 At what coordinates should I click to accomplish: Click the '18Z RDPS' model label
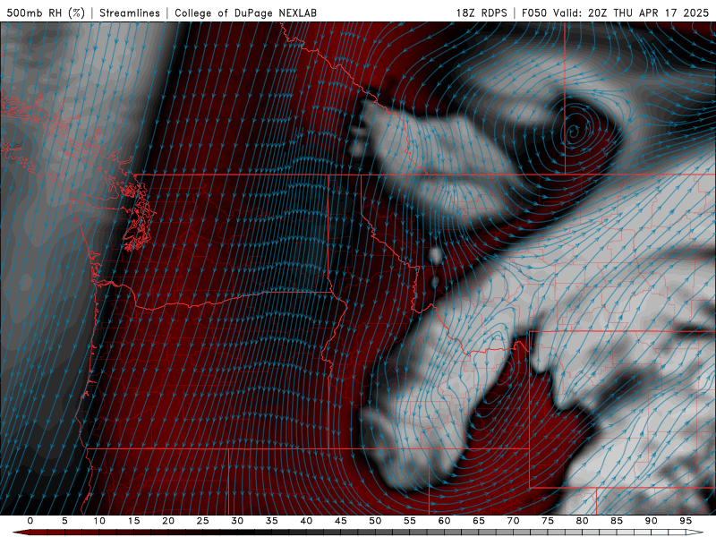(x=482, y=13)
